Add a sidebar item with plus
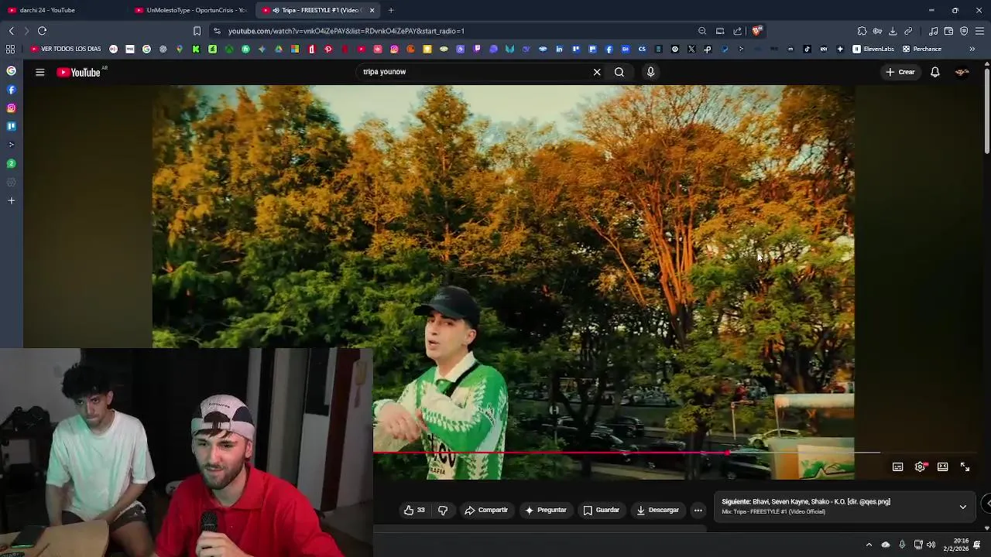Viewport: 991px width, 557px height. coord(11,200)
